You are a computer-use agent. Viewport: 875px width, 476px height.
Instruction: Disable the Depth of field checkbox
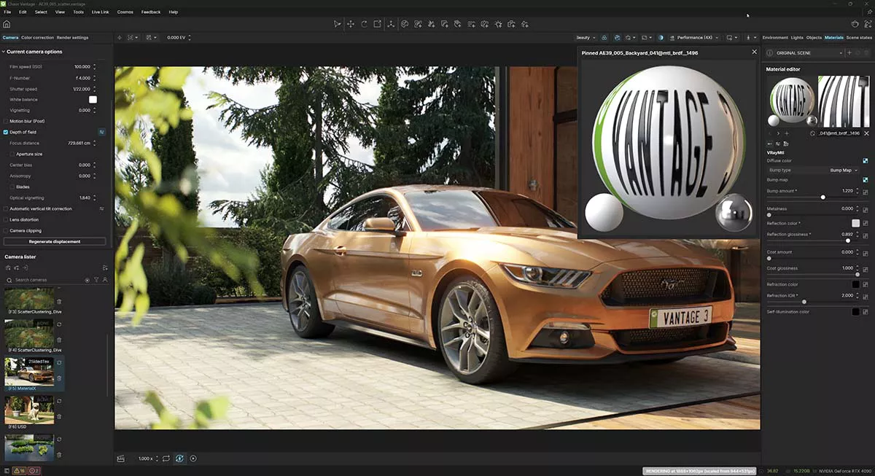pos(6,132)
